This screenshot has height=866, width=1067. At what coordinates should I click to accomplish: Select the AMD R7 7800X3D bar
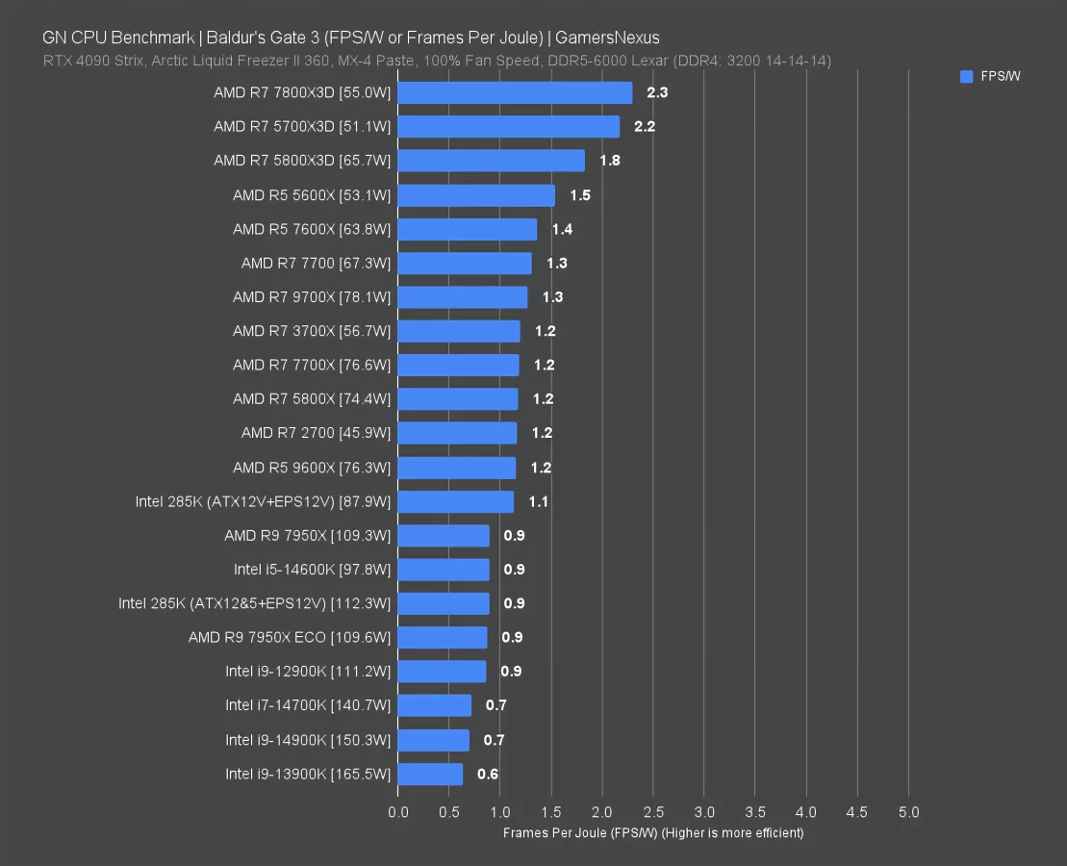coord(515,93)
